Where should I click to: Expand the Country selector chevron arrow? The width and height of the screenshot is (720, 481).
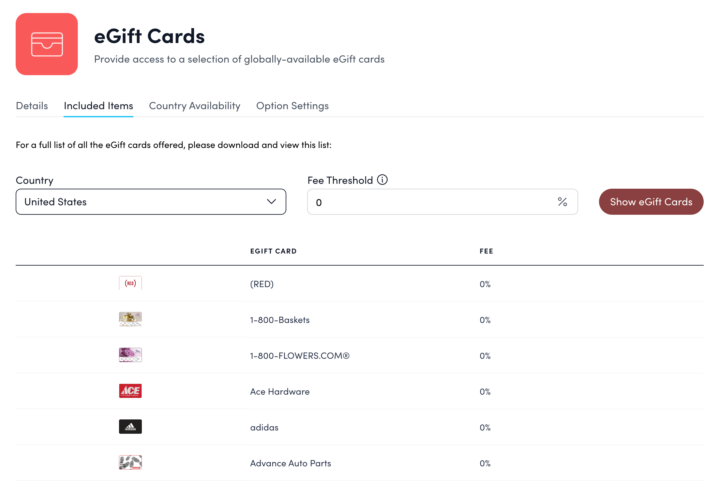[x=271, y=202]
